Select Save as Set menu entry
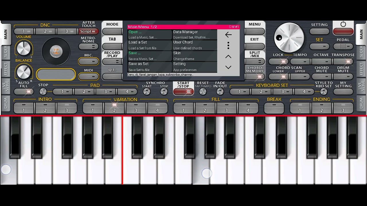The image size is (367, 206). [x=150, y=67]
